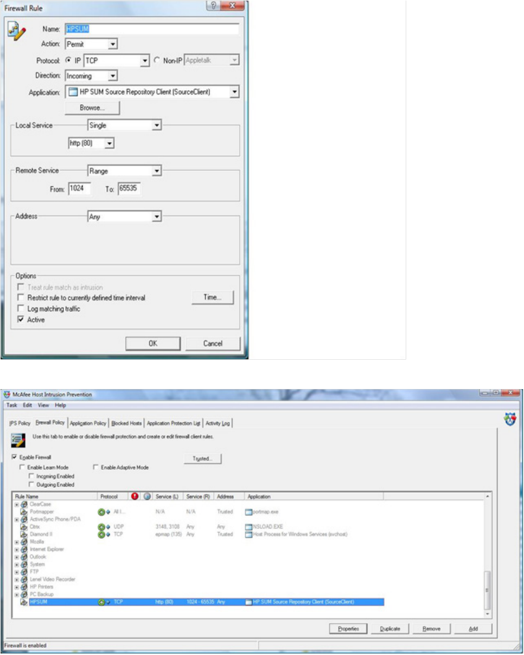This screenshot has width=524, height=655.
Task: Check Enable Adaptive Mode
Action: click(x=96, y=467)
